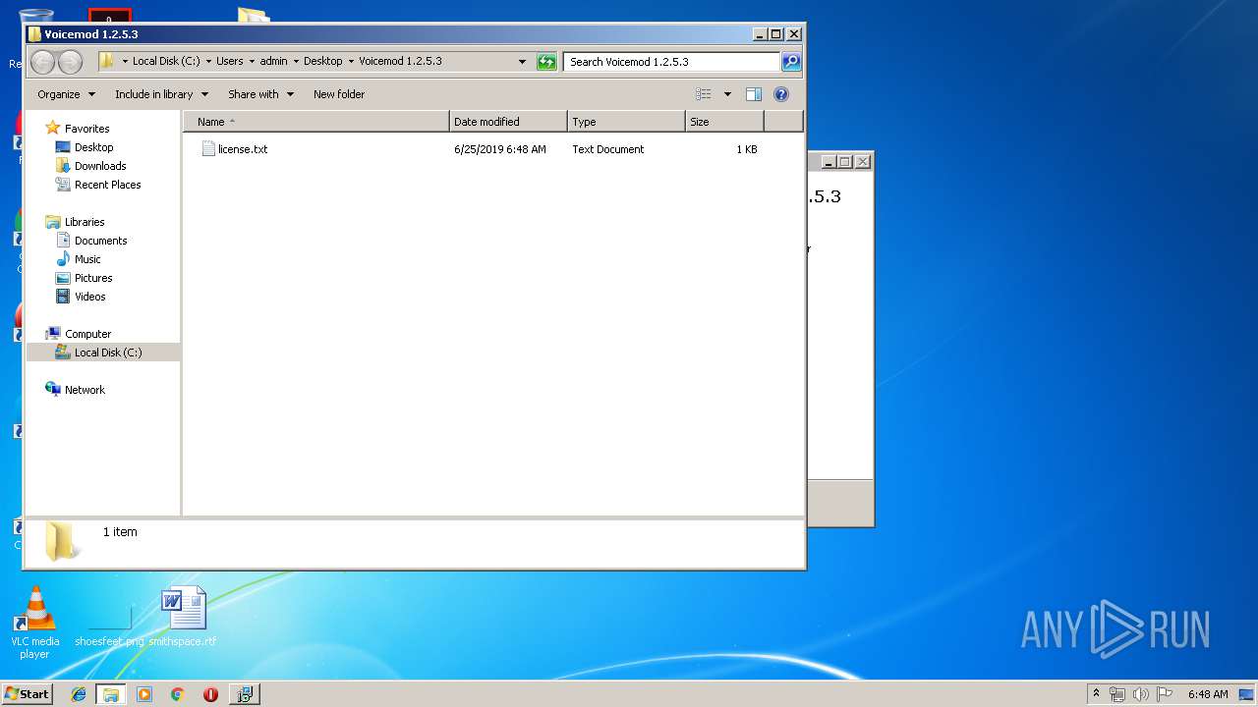
Task: Open view options dropdown arrow
Action: click(x=727, y=94)
